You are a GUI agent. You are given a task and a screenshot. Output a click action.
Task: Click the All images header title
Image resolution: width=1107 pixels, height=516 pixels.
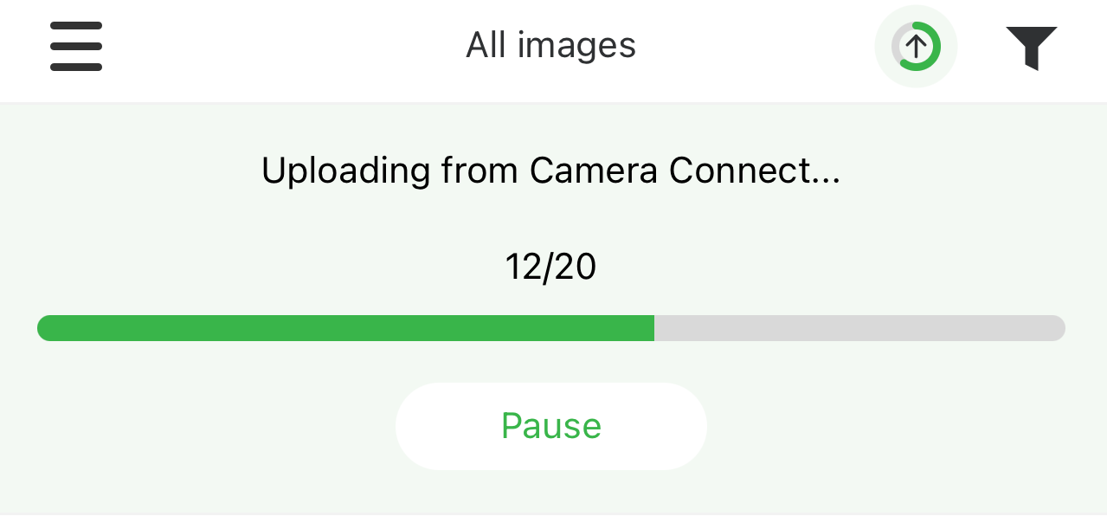pyautogui.click(x=550, y=45)
